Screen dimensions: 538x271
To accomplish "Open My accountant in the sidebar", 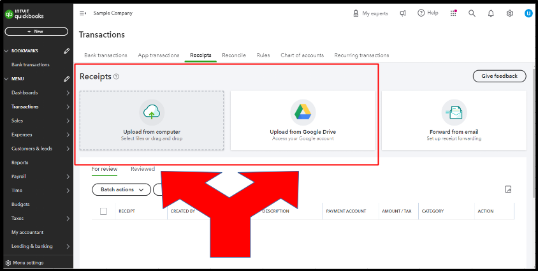I will [x=27, y=232].
